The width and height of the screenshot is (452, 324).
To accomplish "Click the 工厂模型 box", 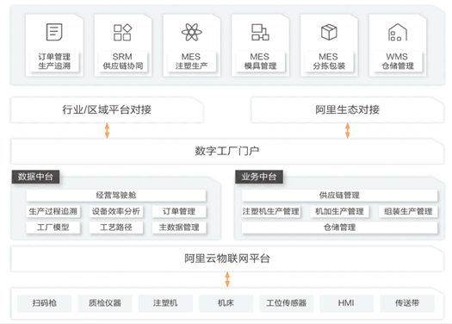I will click(53, 227).
